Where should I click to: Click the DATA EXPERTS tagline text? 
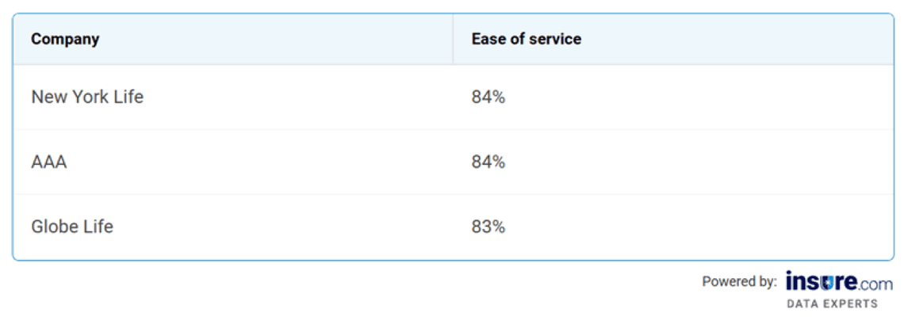point(832,303)
